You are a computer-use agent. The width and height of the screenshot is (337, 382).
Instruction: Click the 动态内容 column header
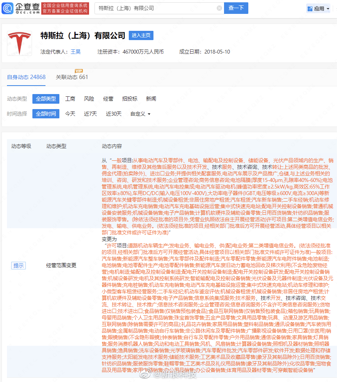coord(112,146)
